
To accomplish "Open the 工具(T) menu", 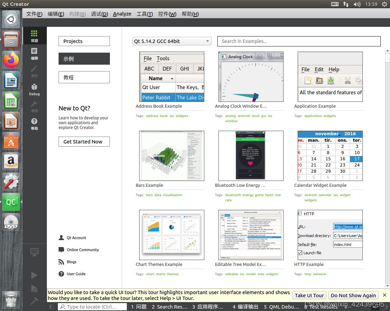I will 145,14.
